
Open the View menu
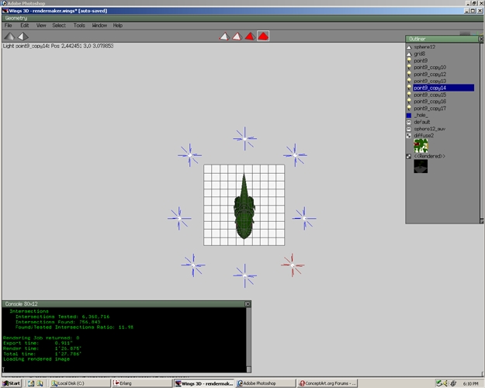tap(41, 26)
